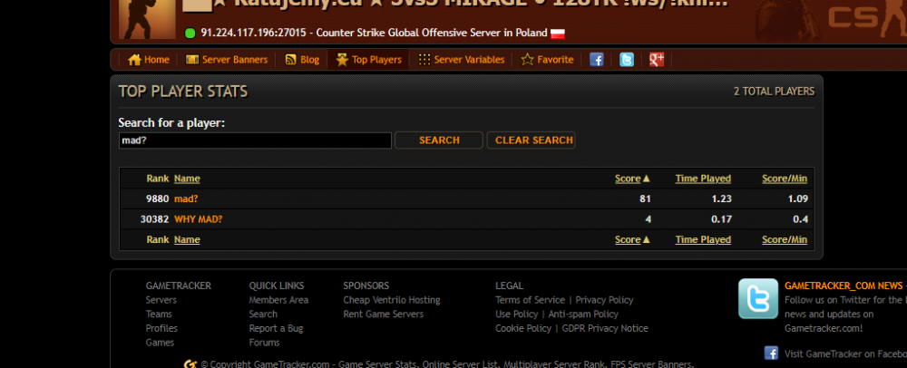The width and height of the screenshot is (907, 368).
Task: Click the server game thumbnail image
Action: [x=147, y=19]
